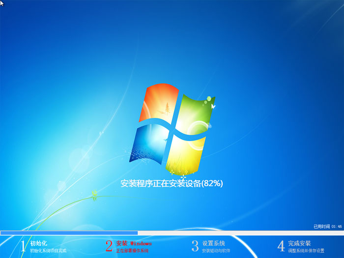Select the 完成安装 step title
The height and width of the screenshot is (258, 344).
(x=299, y=243)
